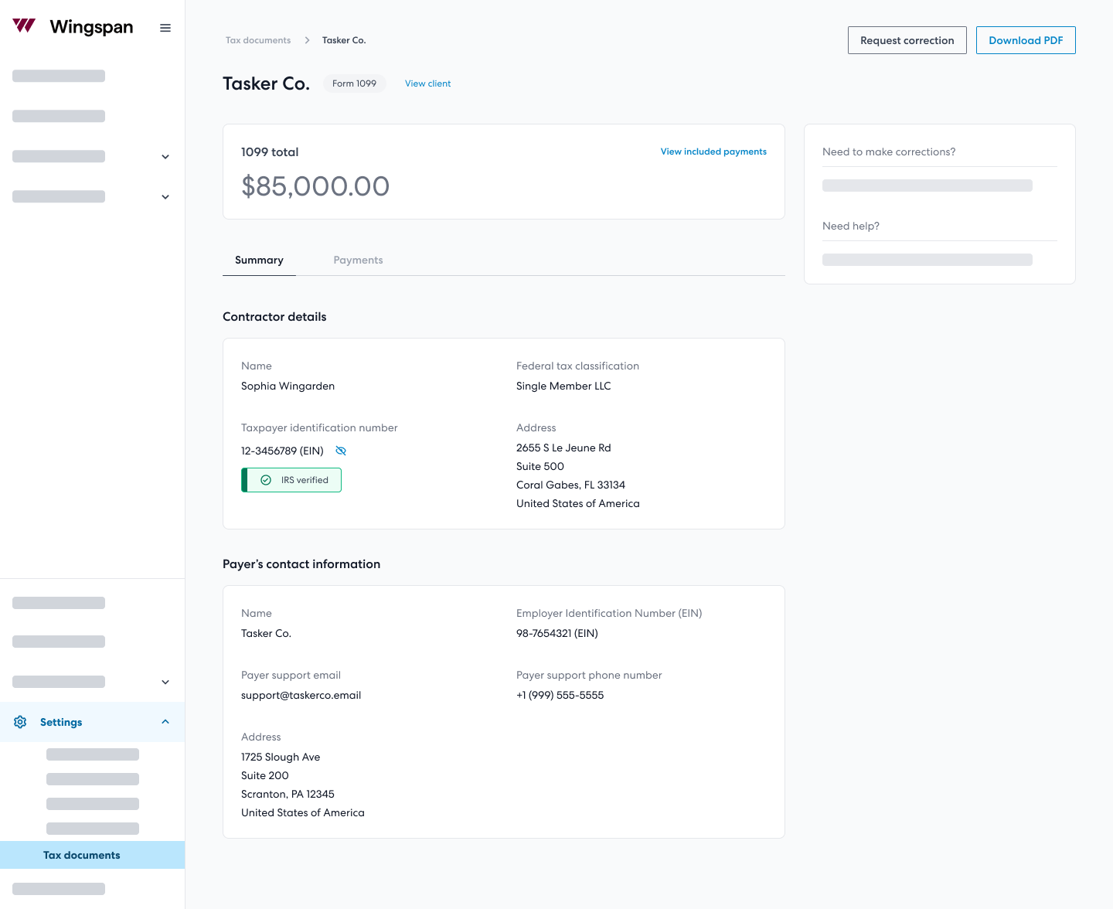Select payer address 1725 Slough Ave

(281, 757)
